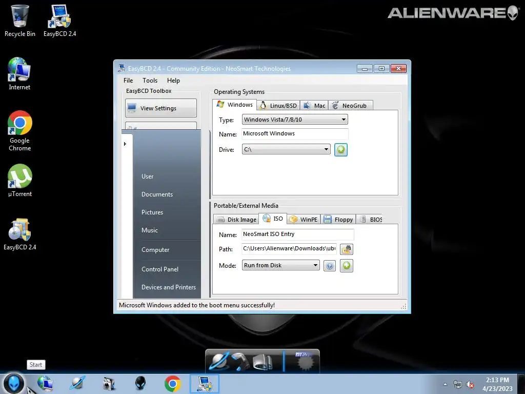Click the green add ISO entry button
The height and width of the screenshot is (394, 525).
346,266
